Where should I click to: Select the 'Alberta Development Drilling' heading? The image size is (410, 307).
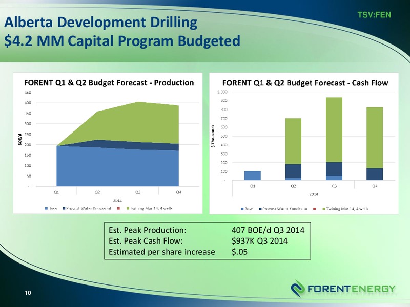[100, 23]
